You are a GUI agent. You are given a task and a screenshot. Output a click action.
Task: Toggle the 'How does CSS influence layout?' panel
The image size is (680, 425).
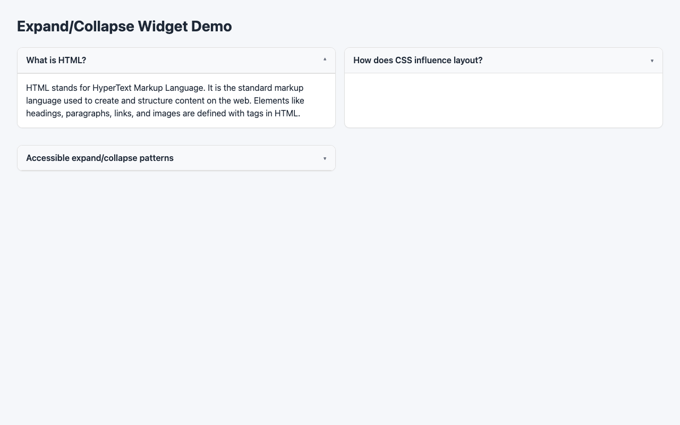[503, 60]
